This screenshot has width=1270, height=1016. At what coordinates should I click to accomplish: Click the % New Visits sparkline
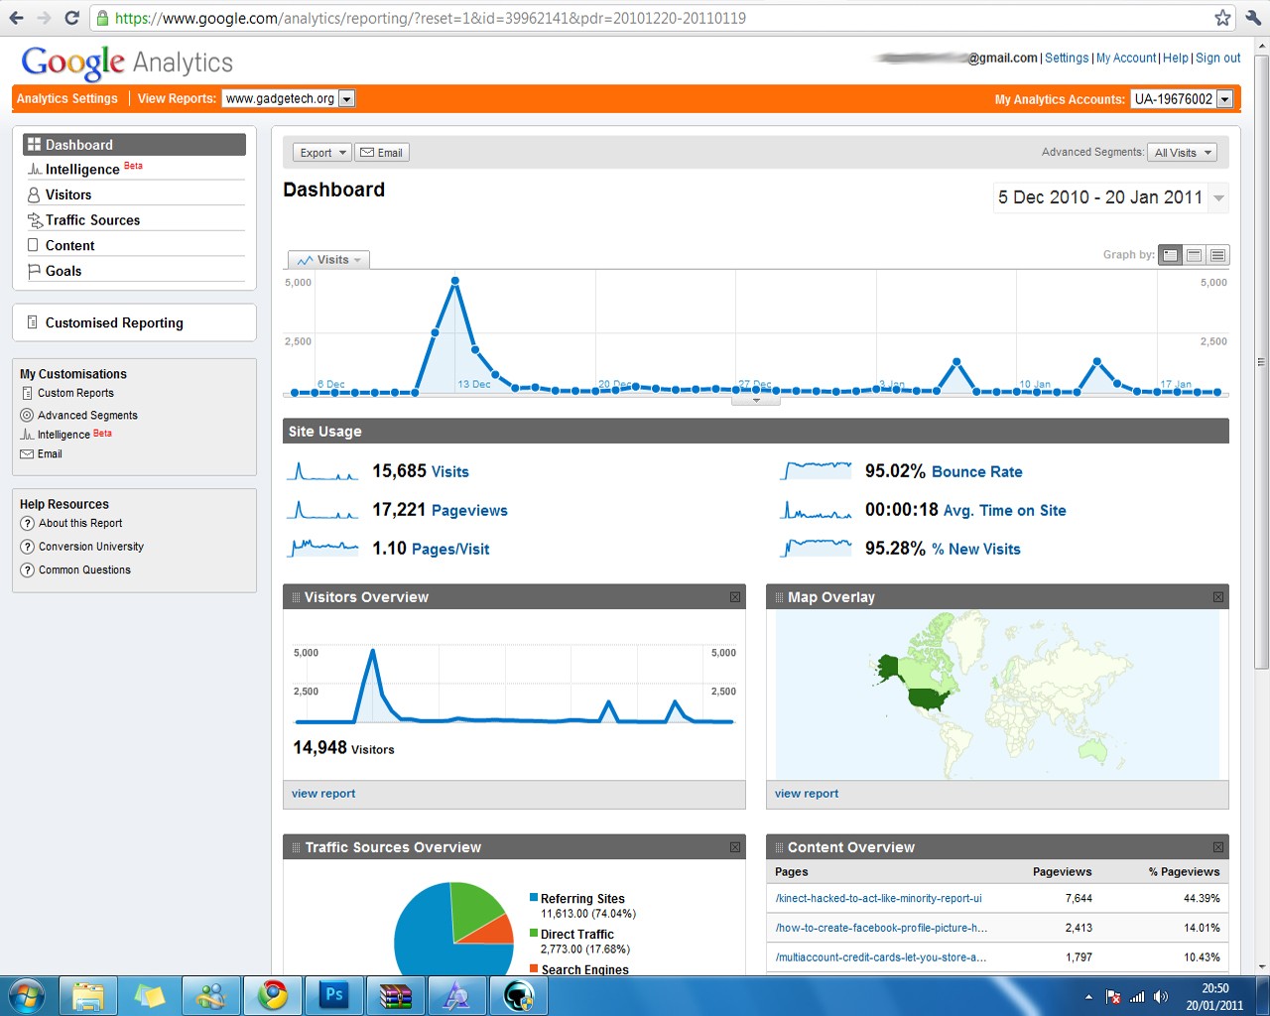(x=816, y=549)
